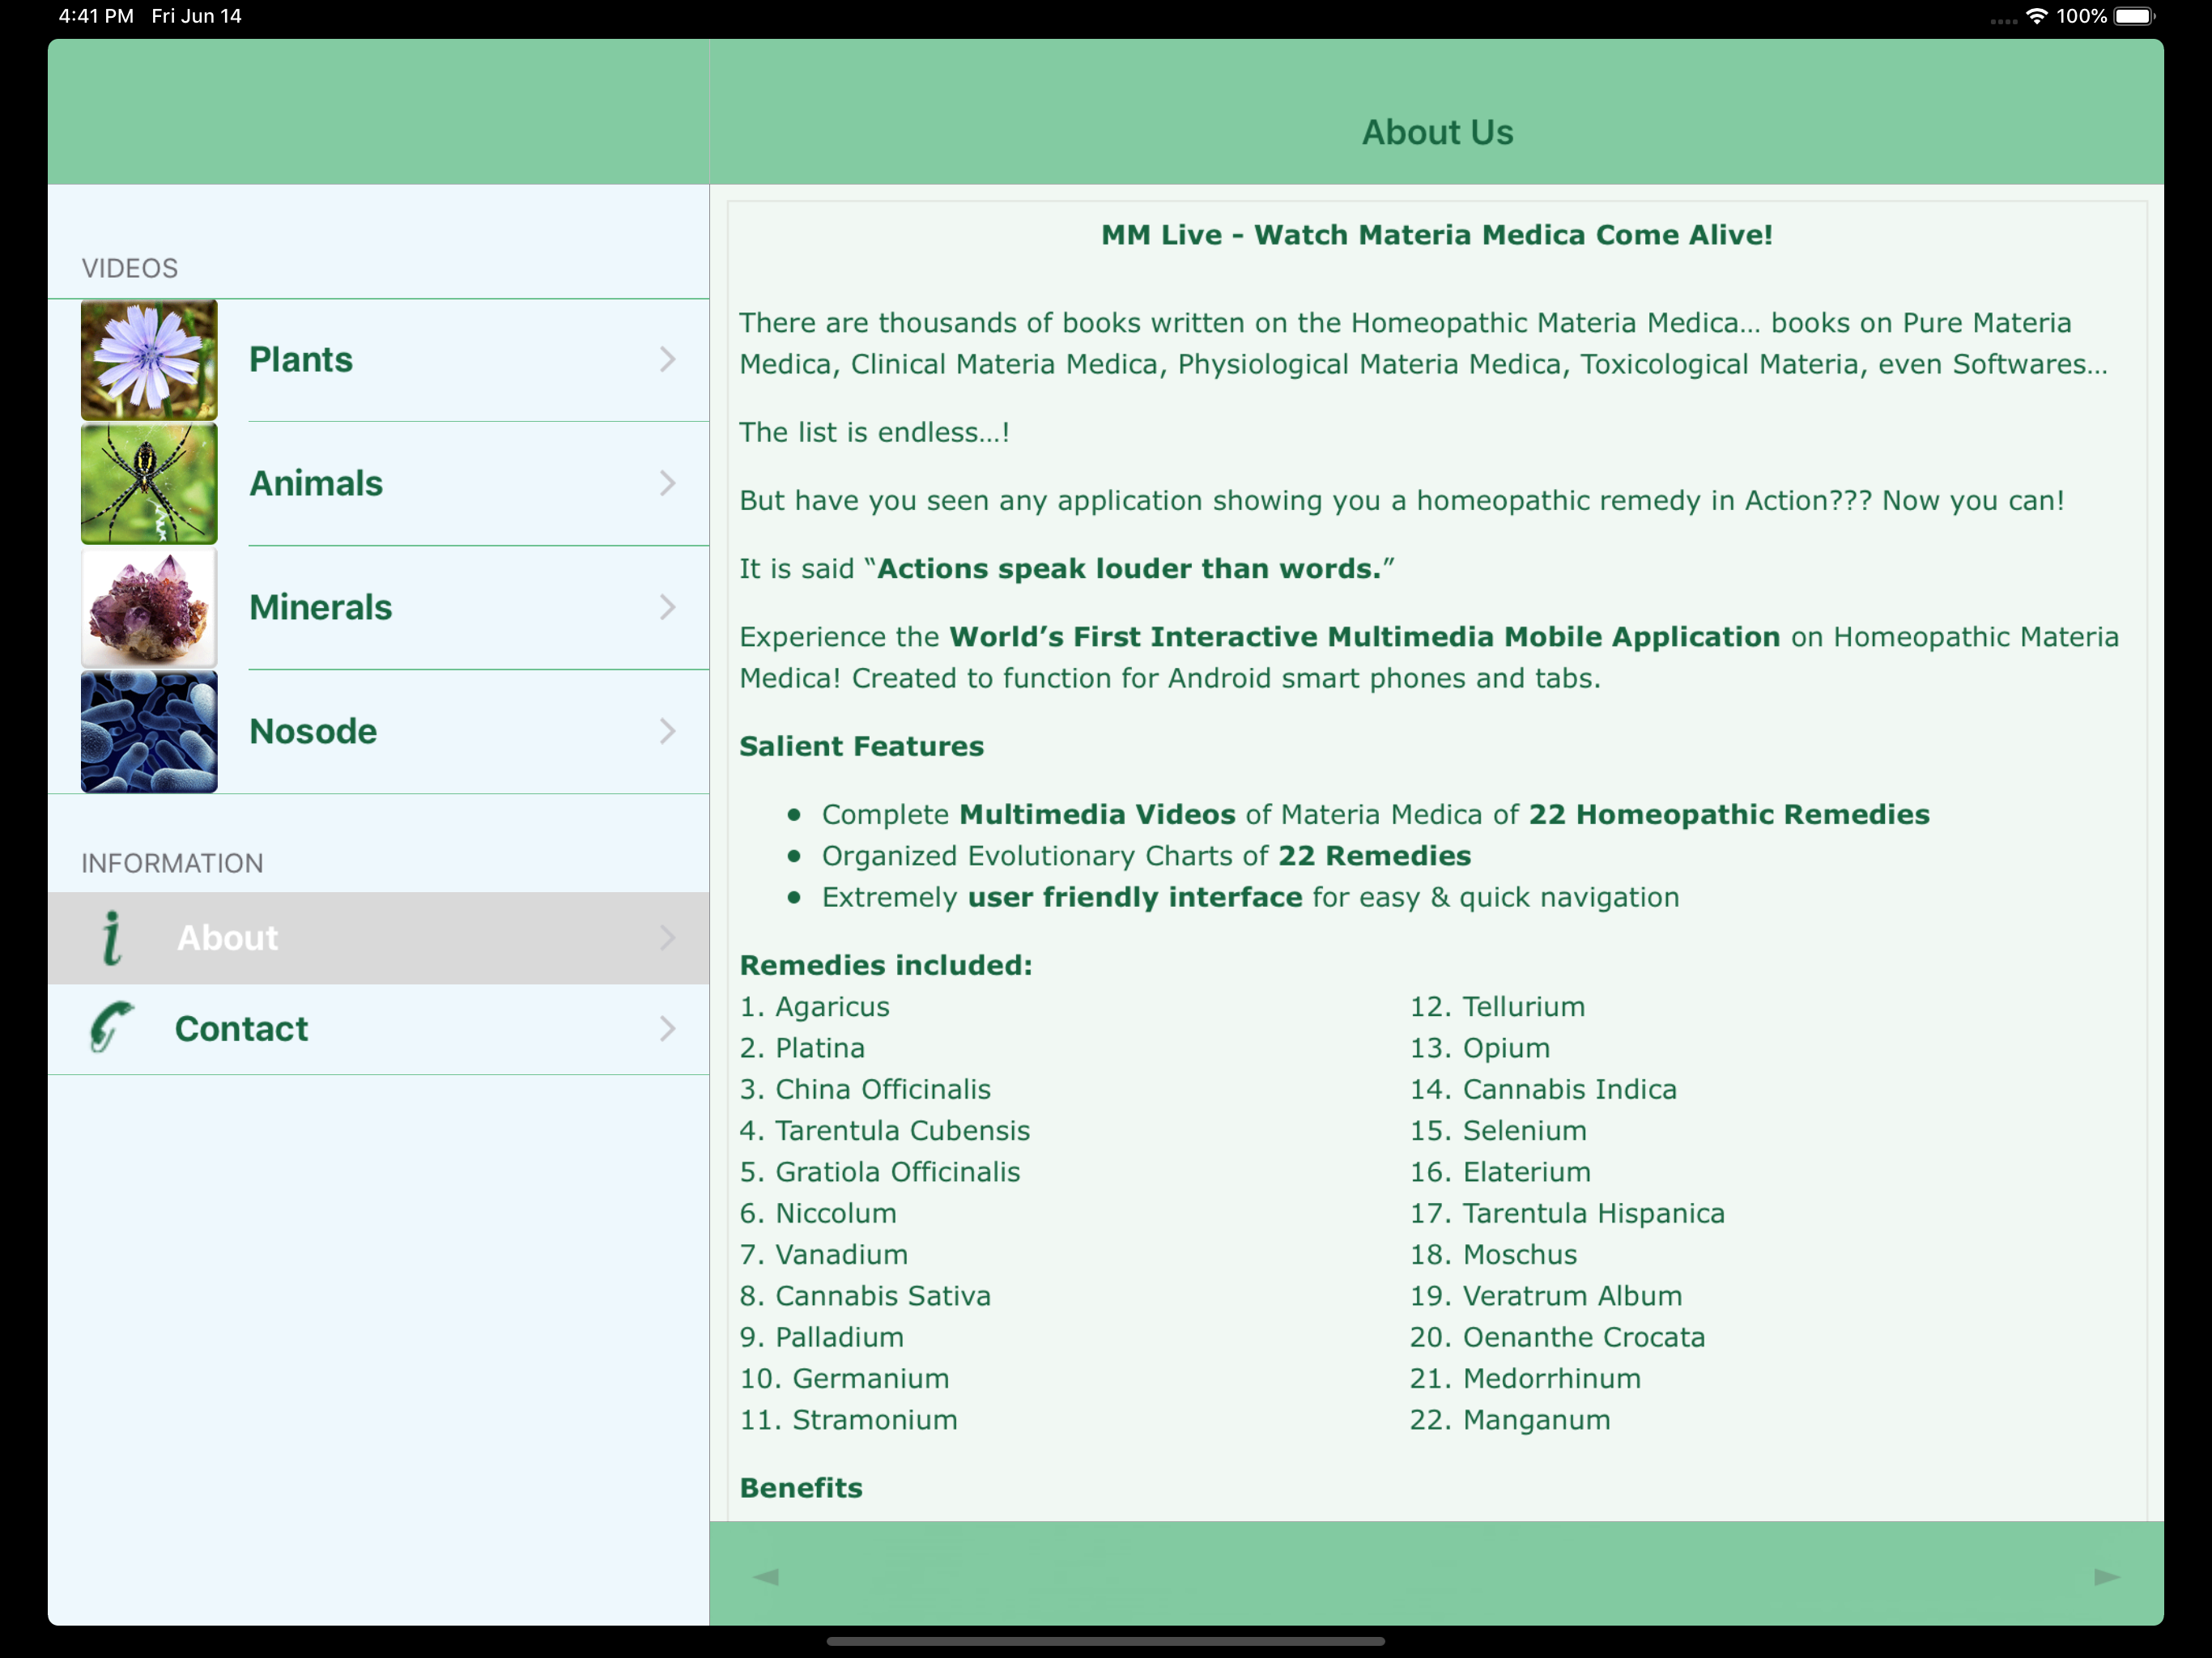Click remedy '14. Cannabis Indica'

pyautogui.click(x=1543, y=1090)
